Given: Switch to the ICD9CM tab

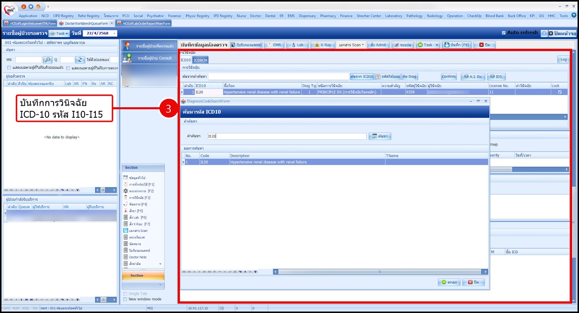Looking at the screenshot, I should point(200,60).
